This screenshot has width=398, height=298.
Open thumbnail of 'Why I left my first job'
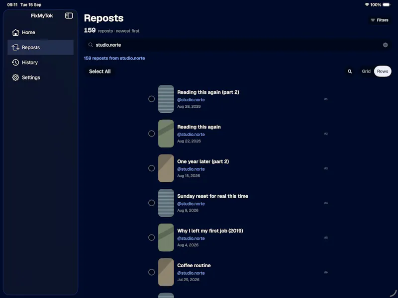(x=166, y=237)
